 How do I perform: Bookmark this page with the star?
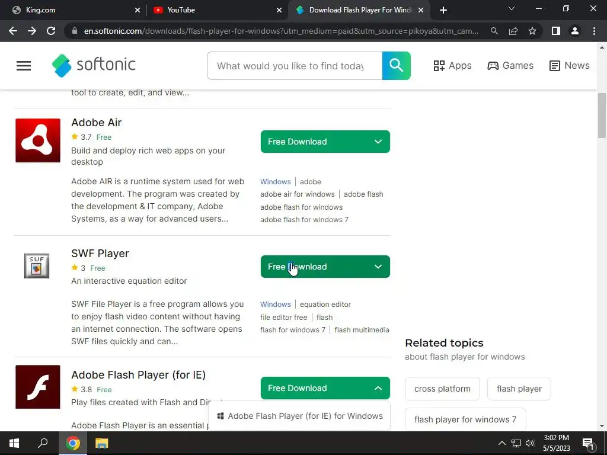coord(532,31)
